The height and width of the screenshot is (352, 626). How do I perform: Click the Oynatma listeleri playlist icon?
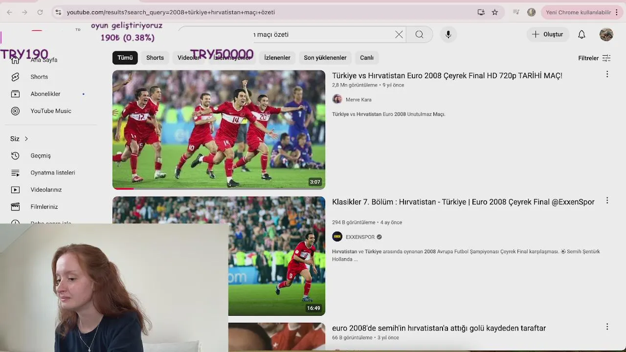[15, 173]
